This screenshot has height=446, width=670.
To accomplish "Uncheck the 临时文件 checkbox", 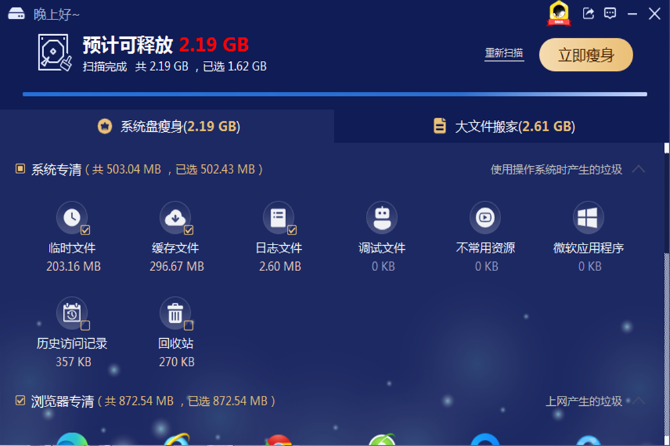I will tap(86, 230).
